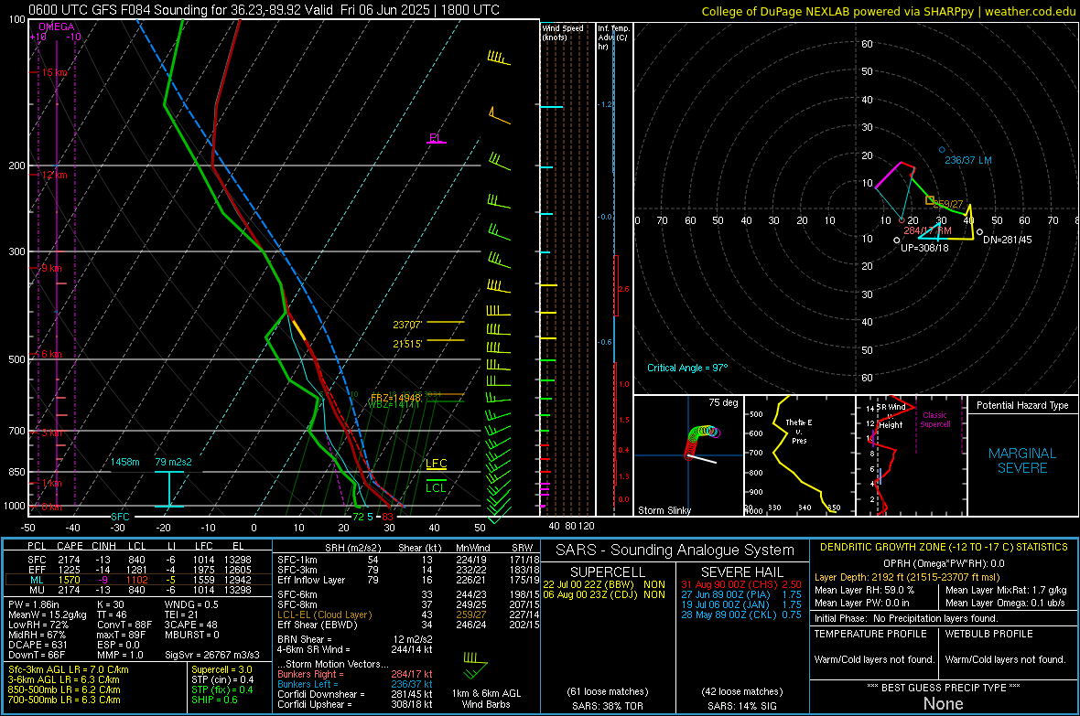Click the DCAPE = 631 value
Image resolution: width=1080 pixels, height=716 pixels.
coord(38,645)
